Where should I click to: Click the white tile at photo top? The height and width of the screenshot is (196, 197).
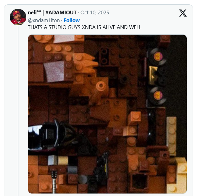[64, 39]
